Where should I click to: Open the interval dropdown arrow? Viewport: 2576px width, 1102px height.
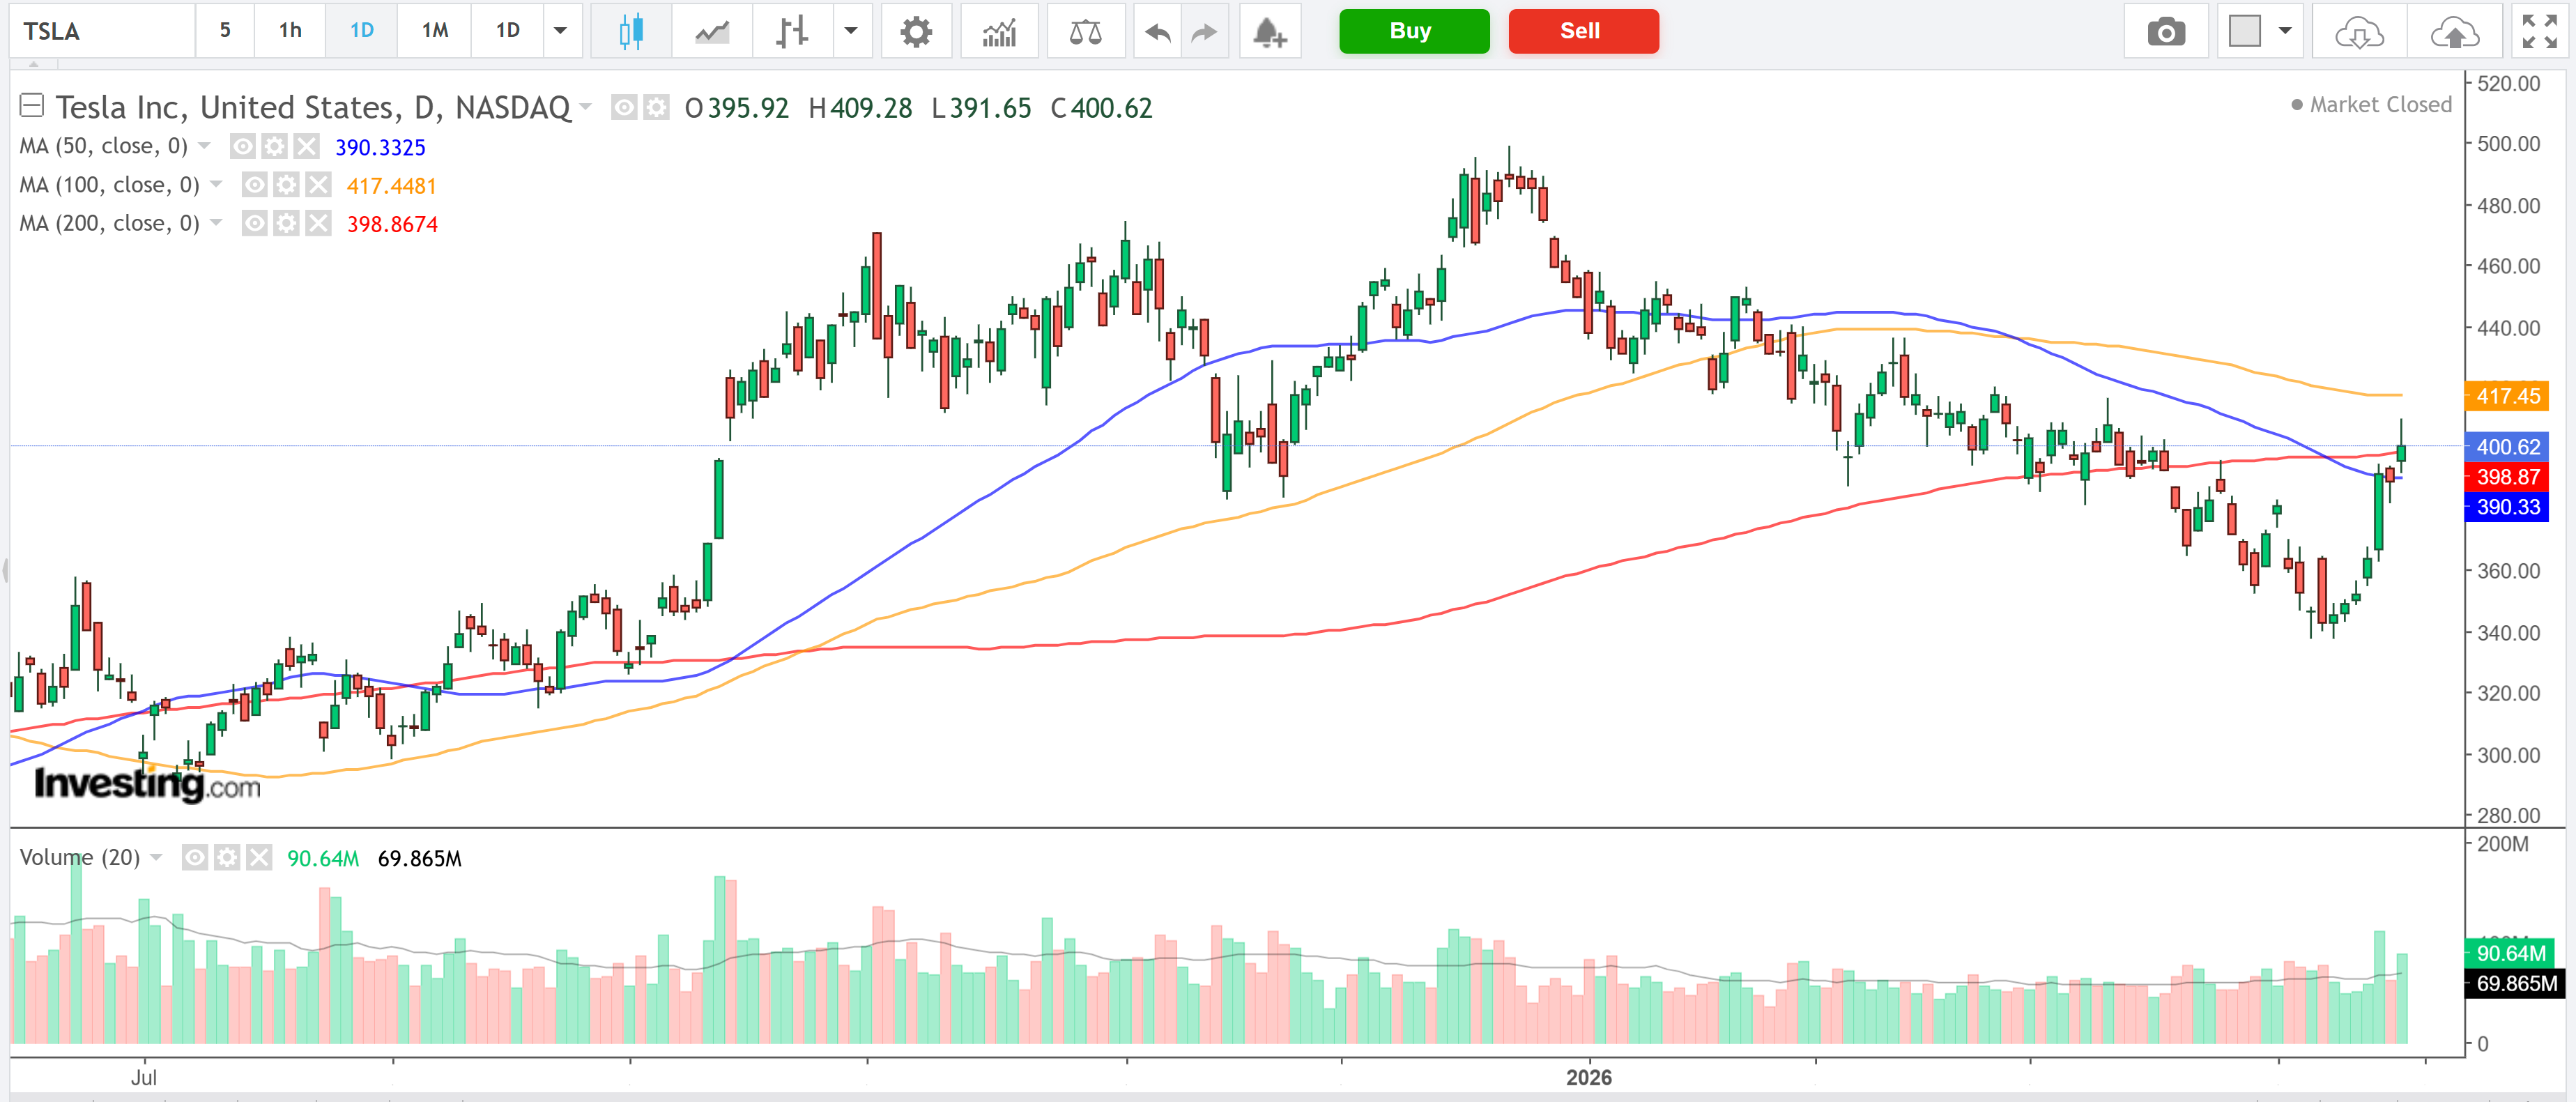pyautogui.click(x=562, y=31)
